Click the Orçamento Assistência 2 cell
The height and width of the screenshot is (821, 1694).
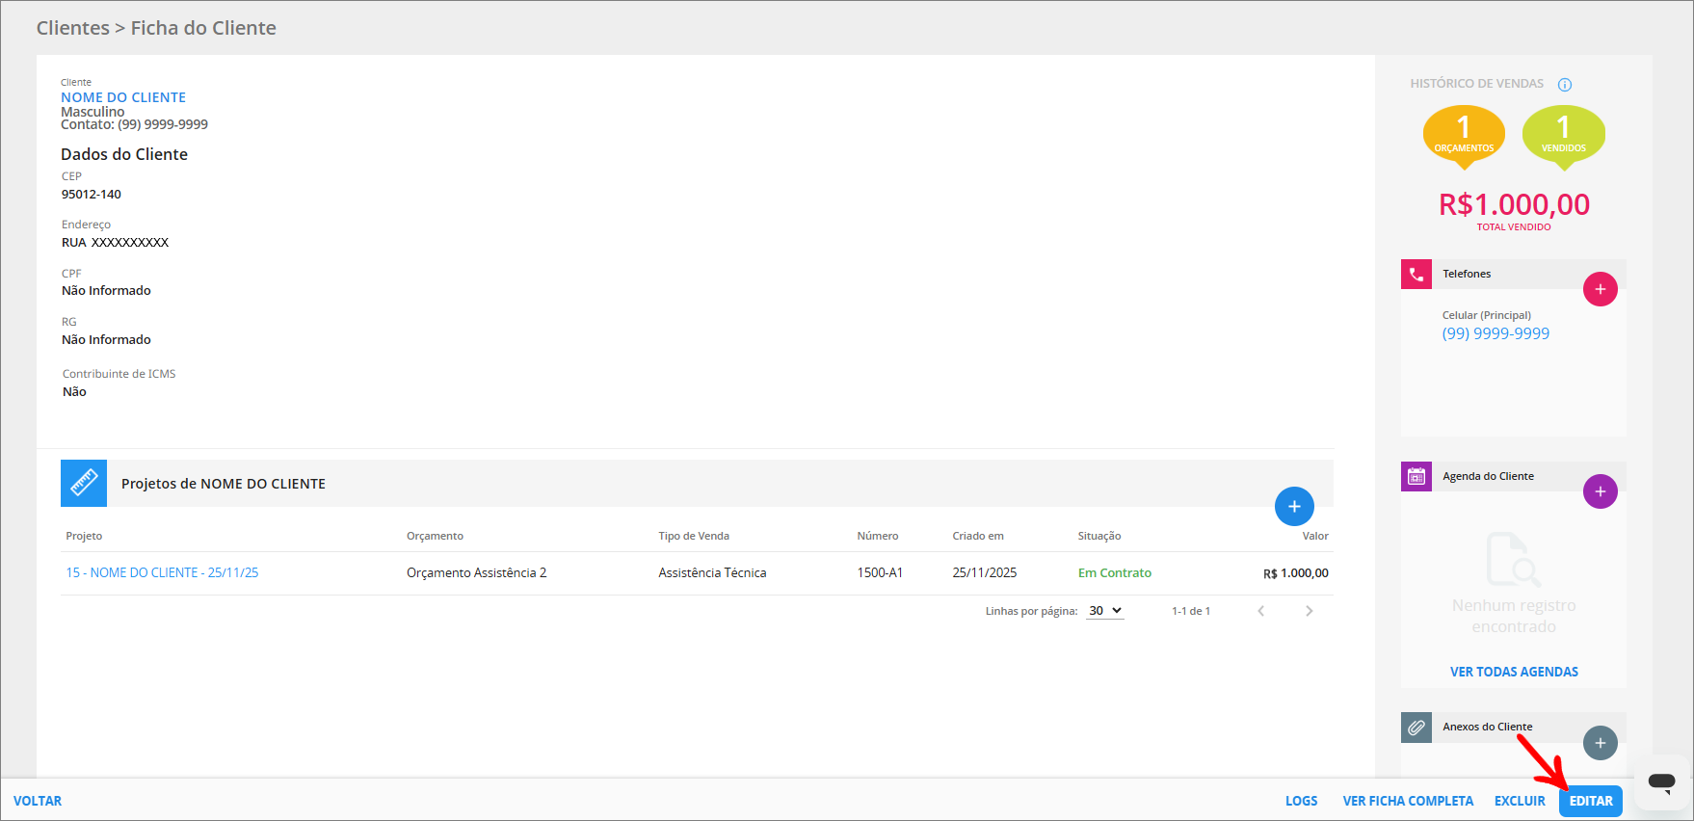point(476,572)
